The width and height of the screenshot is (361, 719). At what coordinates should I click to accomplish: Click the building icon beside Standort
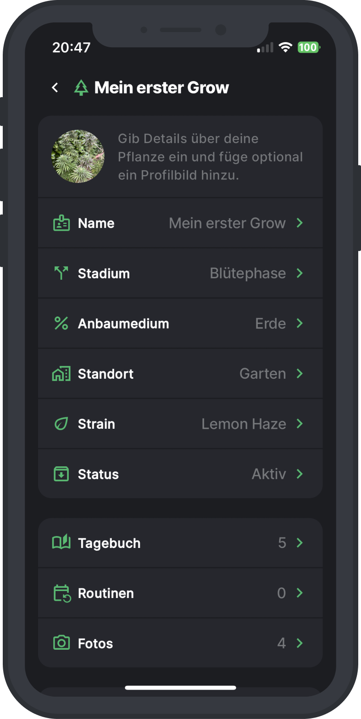(61, 374)
